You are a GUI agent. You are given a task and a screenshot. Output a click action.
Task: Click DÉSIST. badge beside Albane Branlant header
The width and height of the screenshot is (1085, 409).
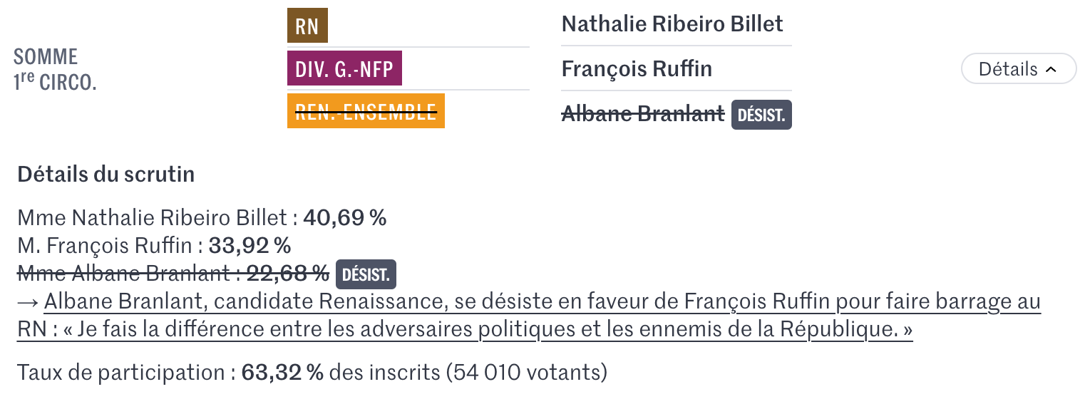point(761,115)
